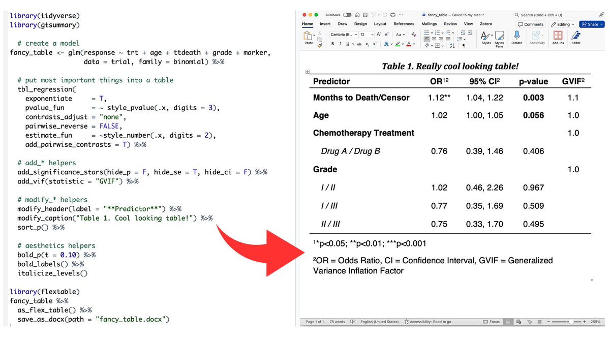Open the Zotero ribbon tab
The height and width of the screenshot is (343, 610).
pos(485,24)
